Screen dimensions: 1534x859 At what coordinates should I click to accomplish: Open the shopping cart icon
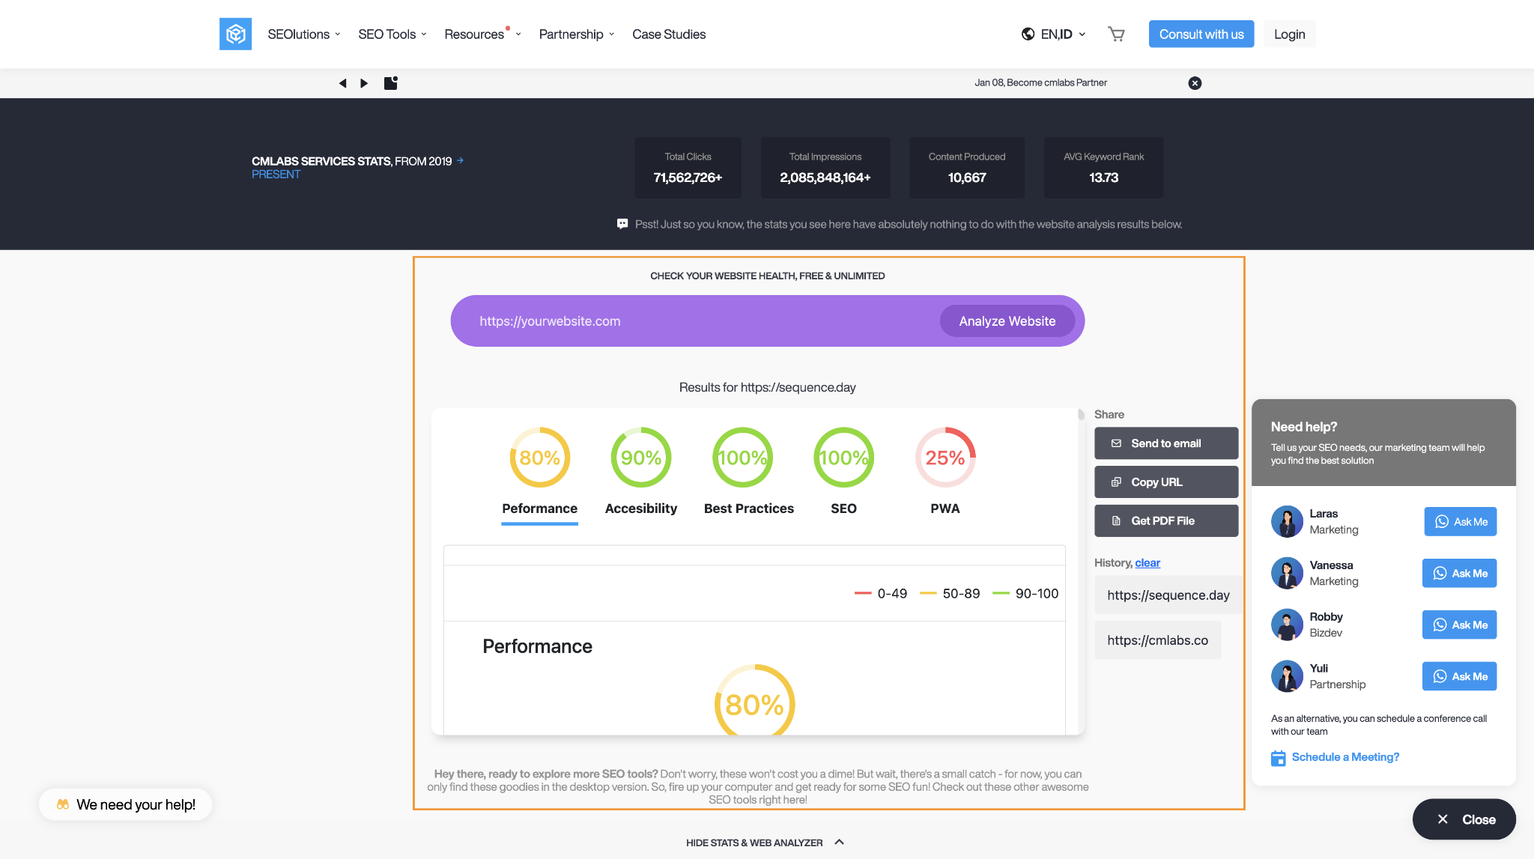tap(1116, 34)
